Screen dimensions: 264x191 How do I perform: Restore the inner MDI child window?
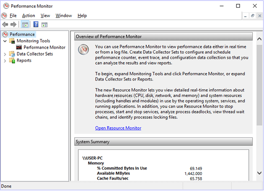point(252,16)
